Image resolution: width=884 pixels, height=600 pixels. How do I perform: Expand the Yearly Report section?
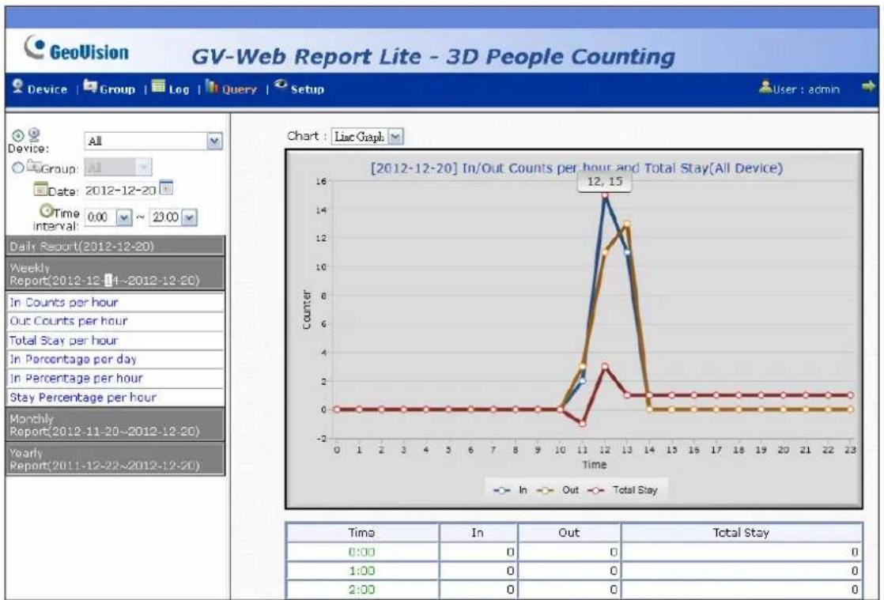point(115,459)
